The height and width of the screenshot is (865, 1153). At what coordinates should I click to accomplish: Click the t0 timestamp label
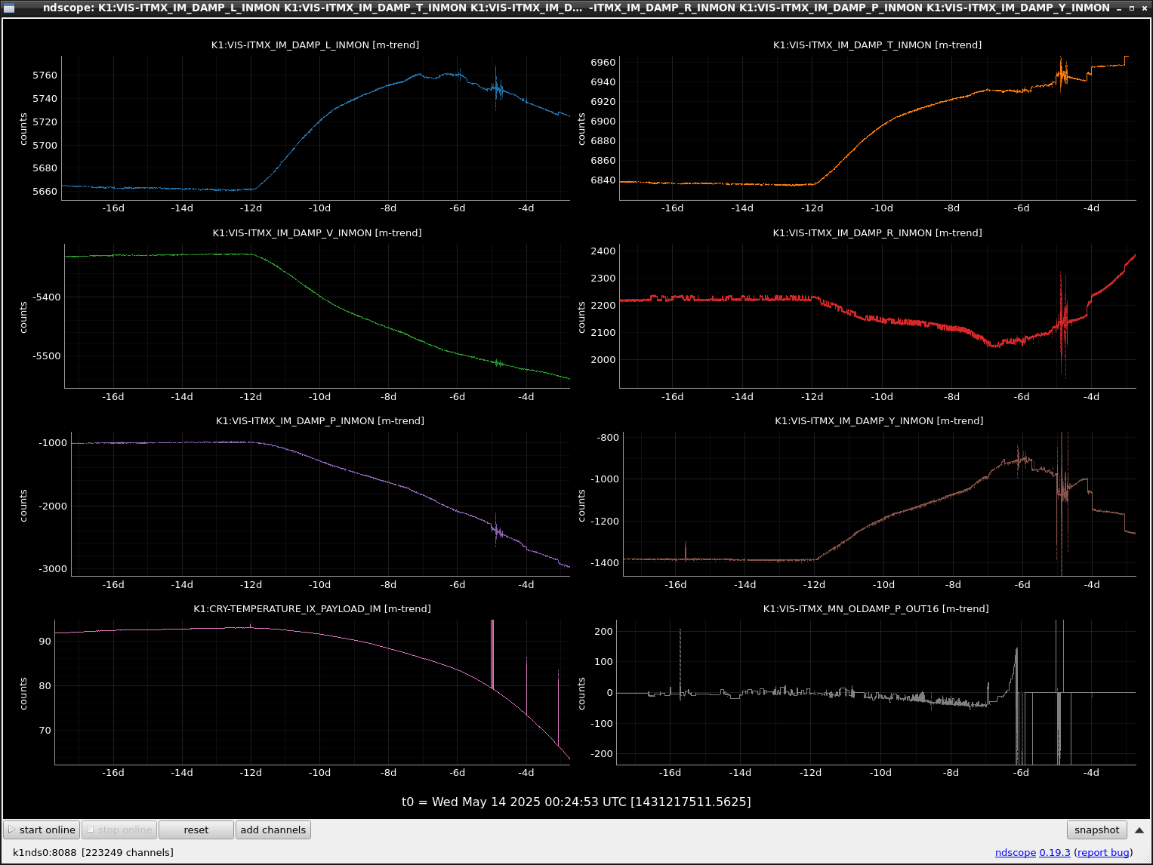tap(576, 802)
